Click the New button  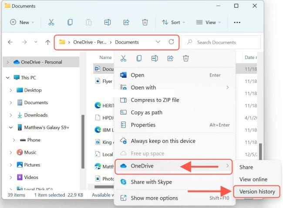[20, 22]
